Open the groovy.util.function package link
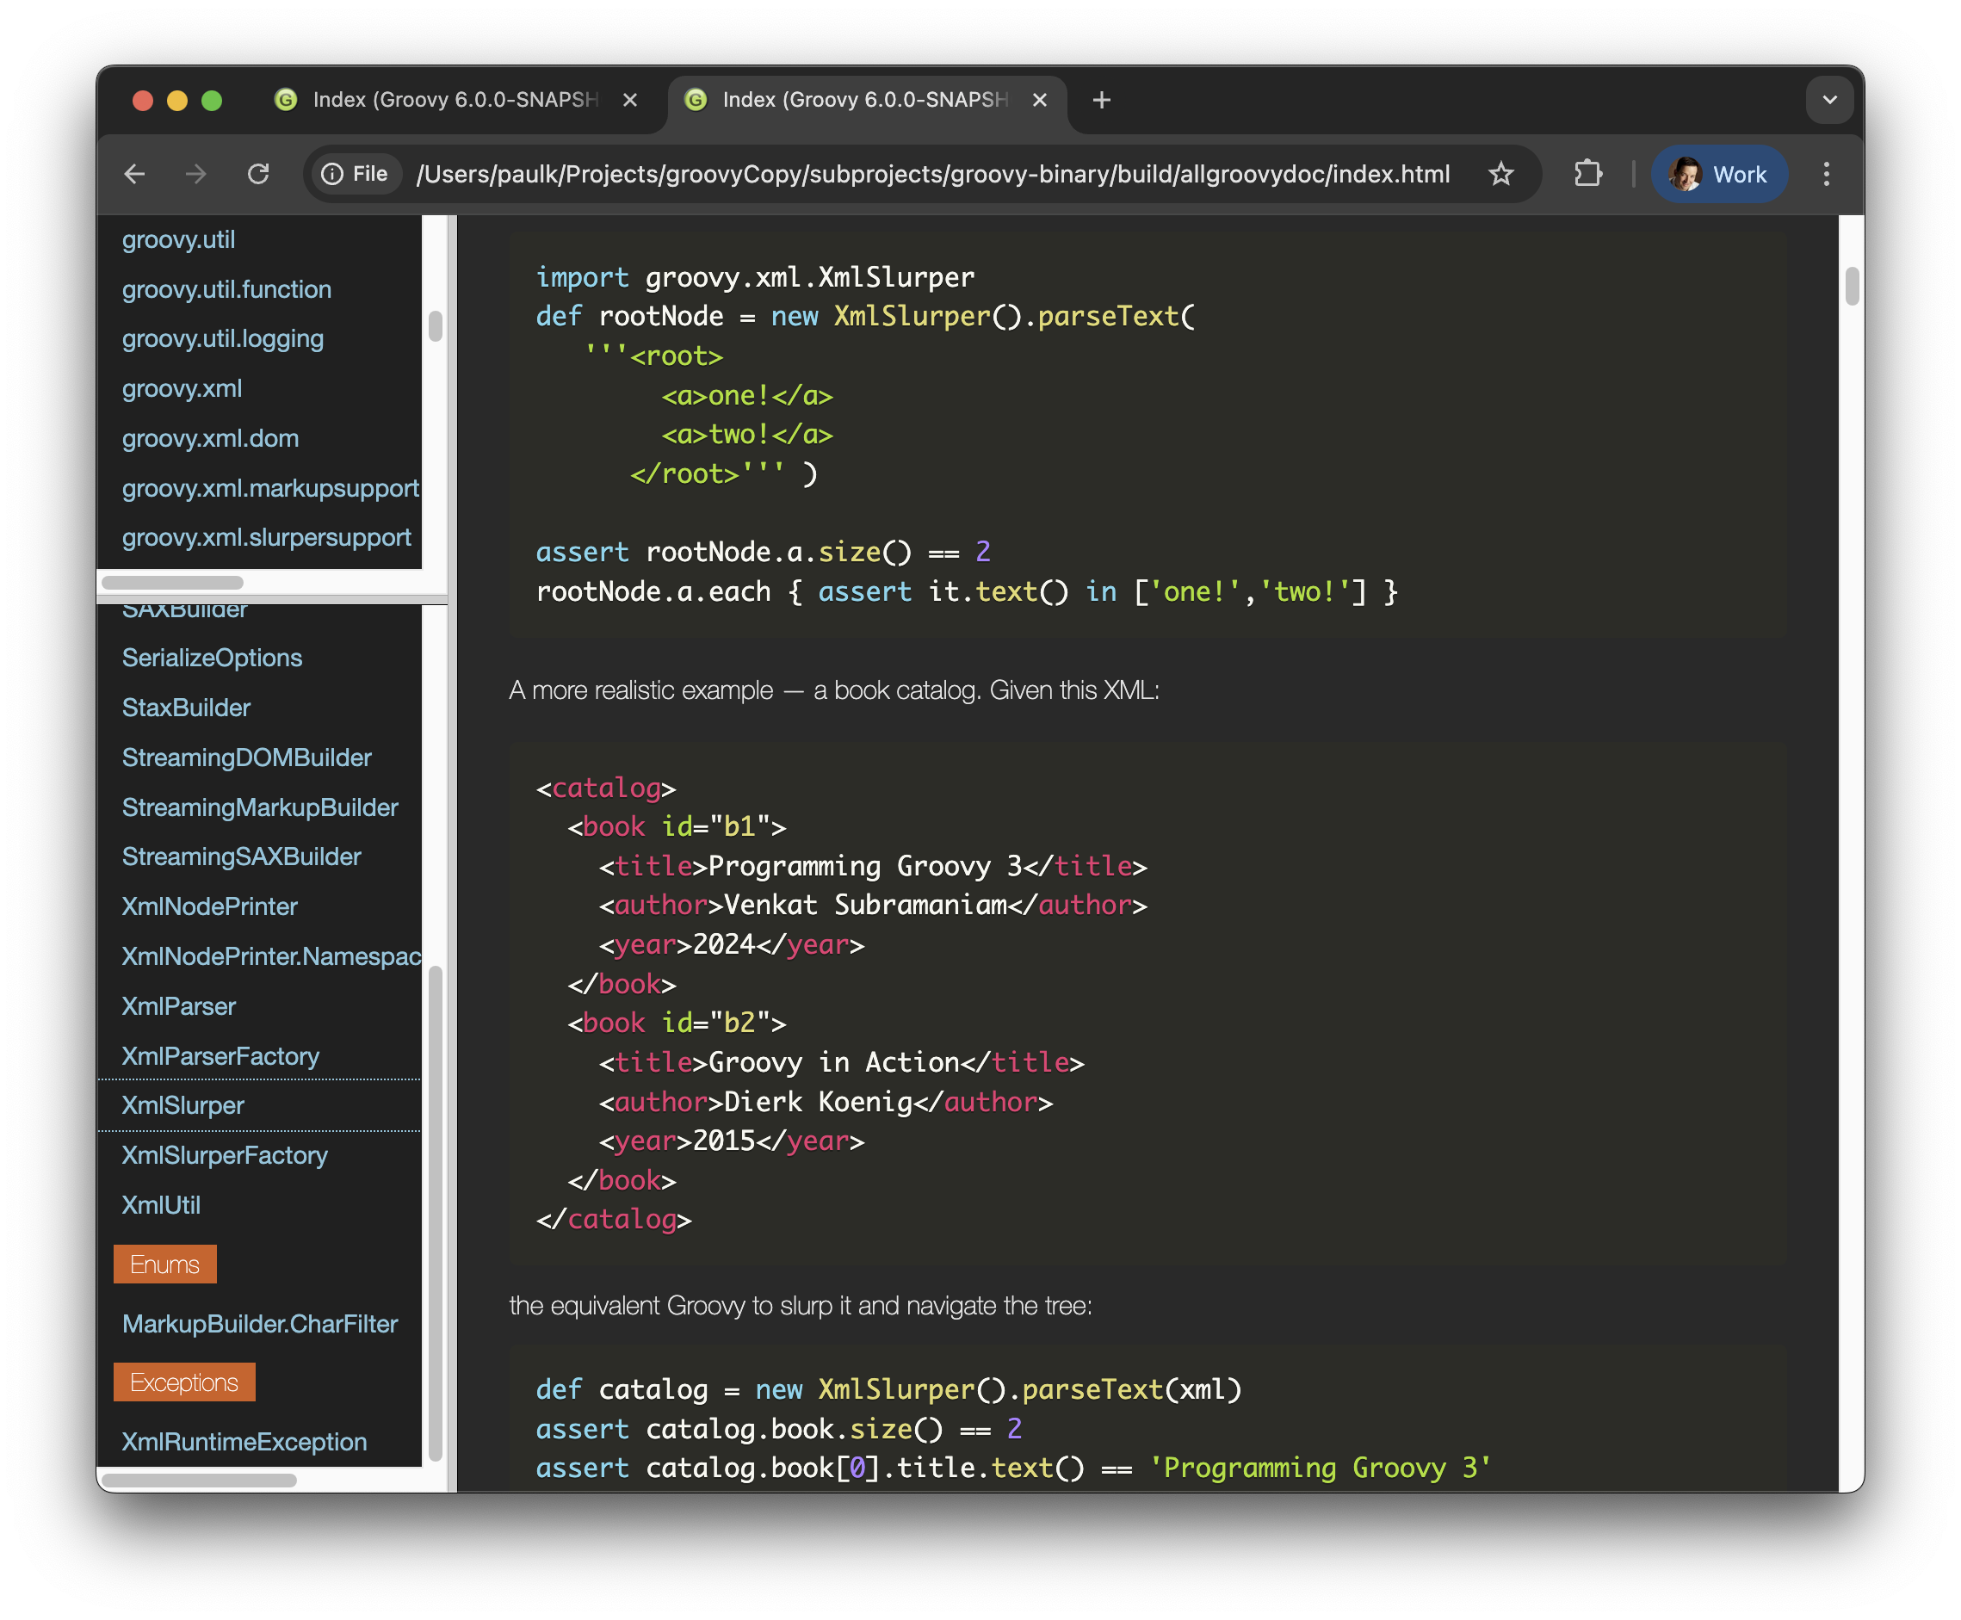 tap(226, 289)
